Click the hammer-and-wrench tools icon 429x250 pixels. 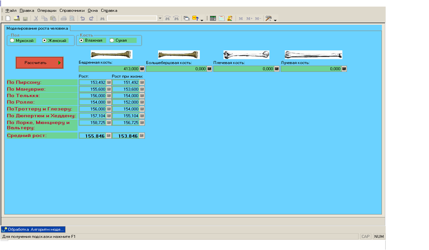269,18
